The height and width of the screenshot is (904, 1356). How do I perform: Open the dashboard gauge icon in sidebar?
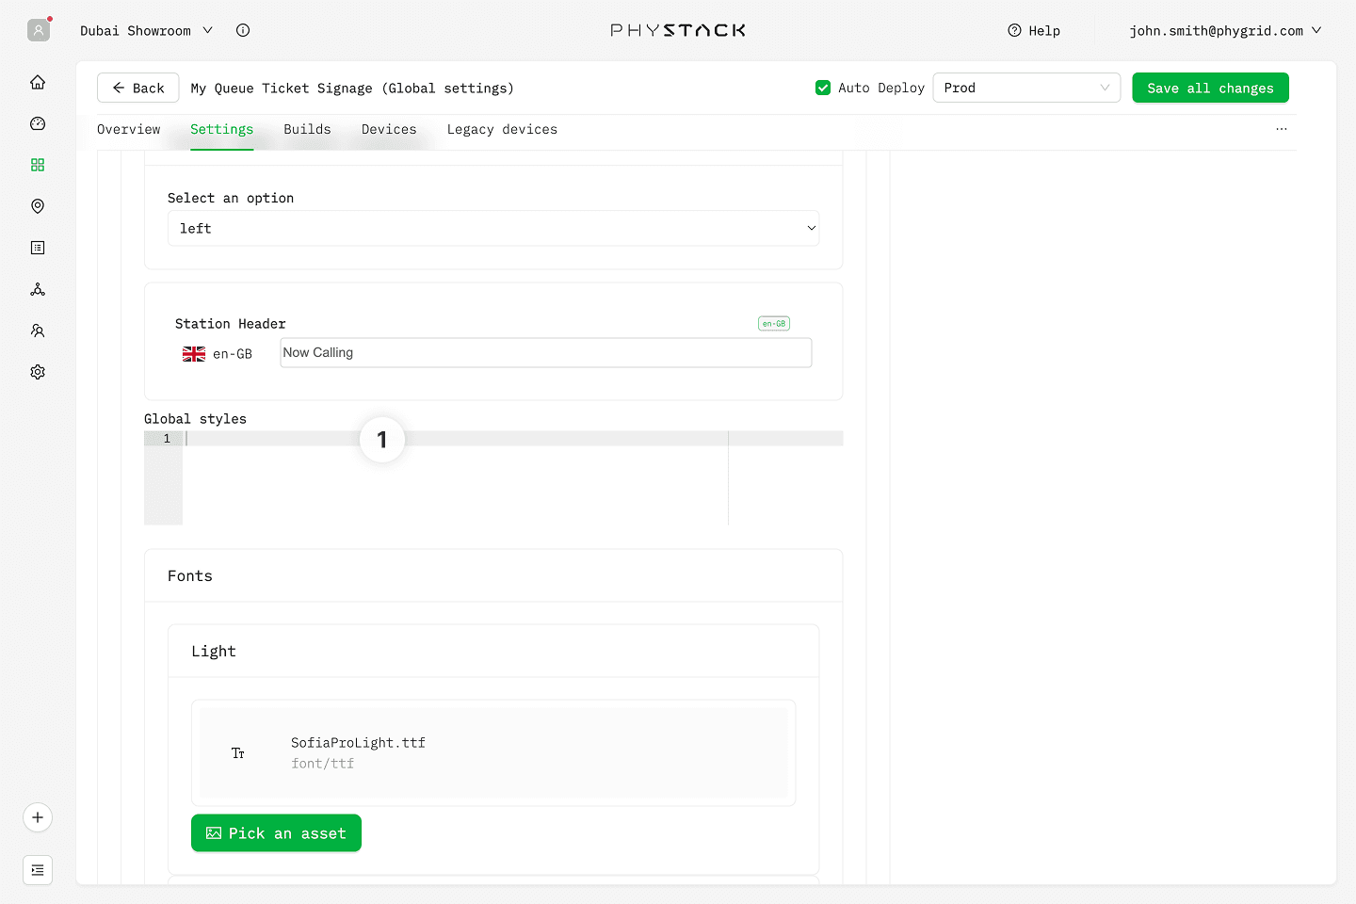click(x=38, y=123)
